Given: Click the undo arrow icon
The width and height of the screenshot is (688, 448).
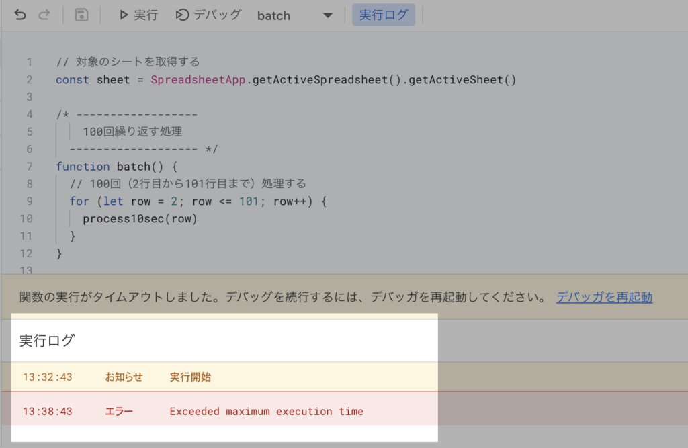Looking at the screenshot, I should (20, 15).
